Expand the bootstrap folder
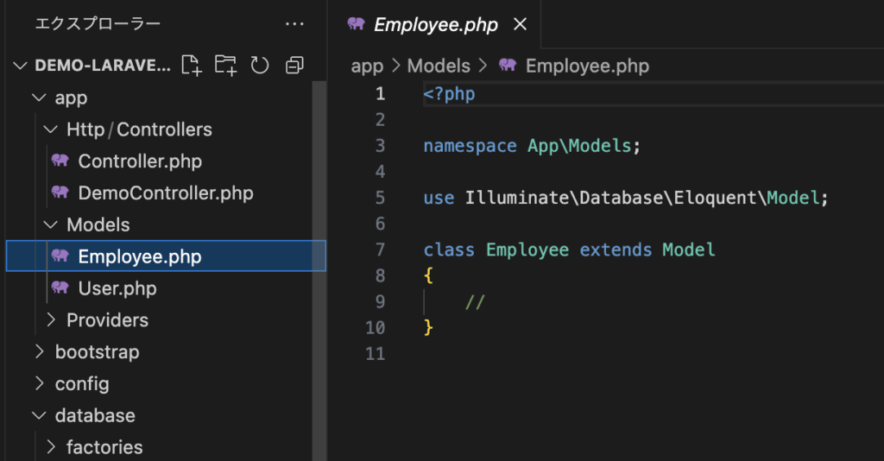The image size is (884, 461). click(38, 351)
